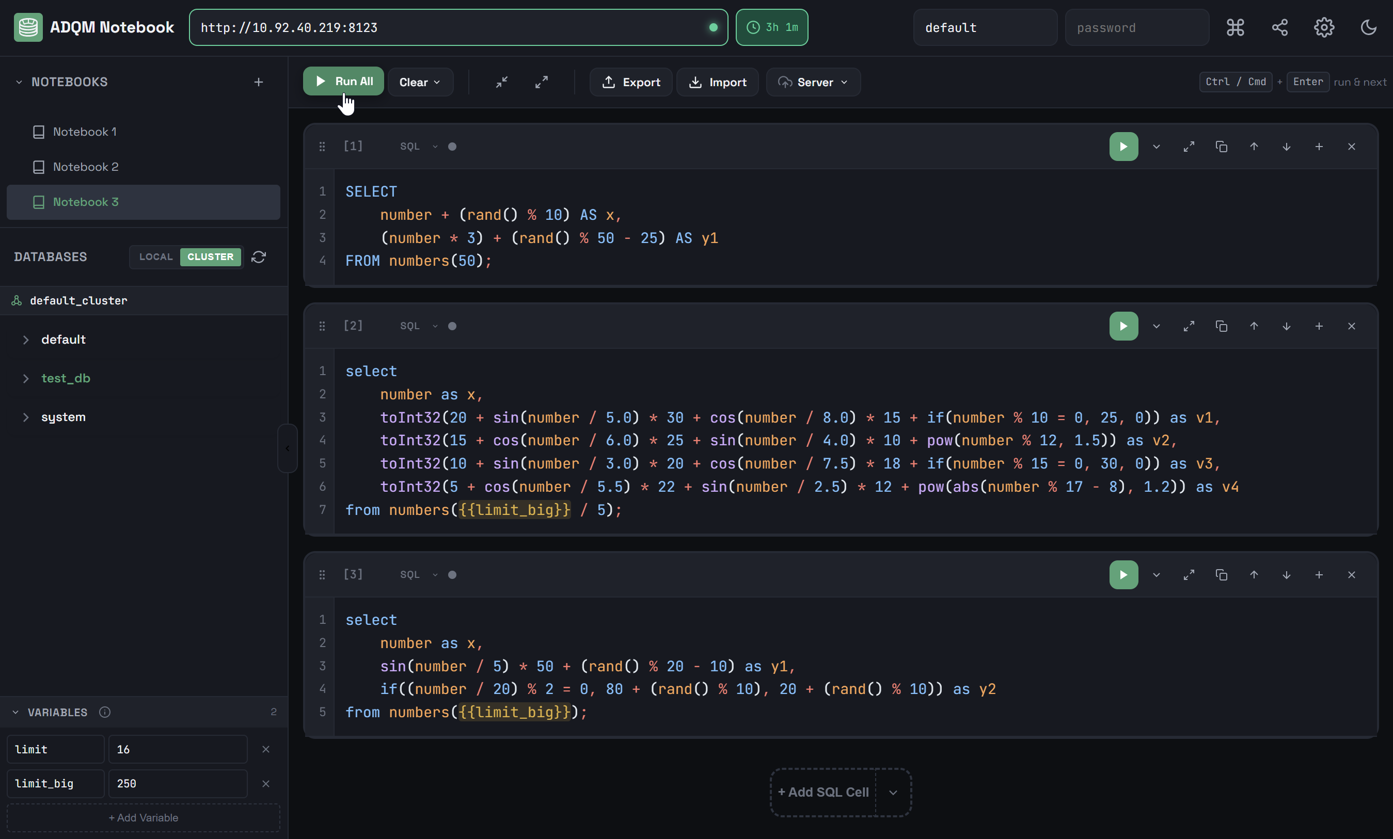Viewport: 1393px width, 839px height.
Task: Open keyboard shortcuts command icon
Action: tap(1234, 27)
